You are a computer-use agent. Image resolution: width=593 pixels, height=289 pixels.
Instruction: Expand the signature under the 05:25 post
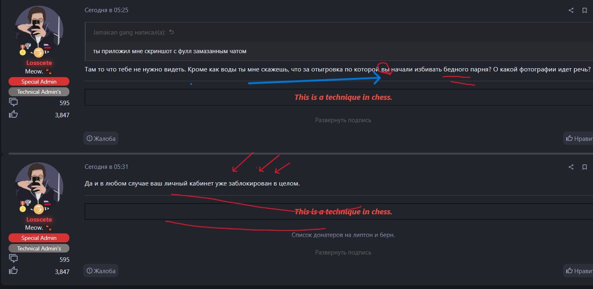(x=343, y=120)
